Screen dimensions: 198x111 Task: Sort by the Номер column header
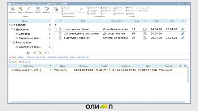(136, 21)
